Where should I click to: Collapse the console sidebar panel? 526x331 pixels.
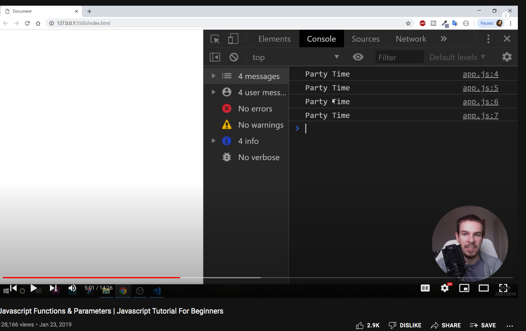click(214, 57)
